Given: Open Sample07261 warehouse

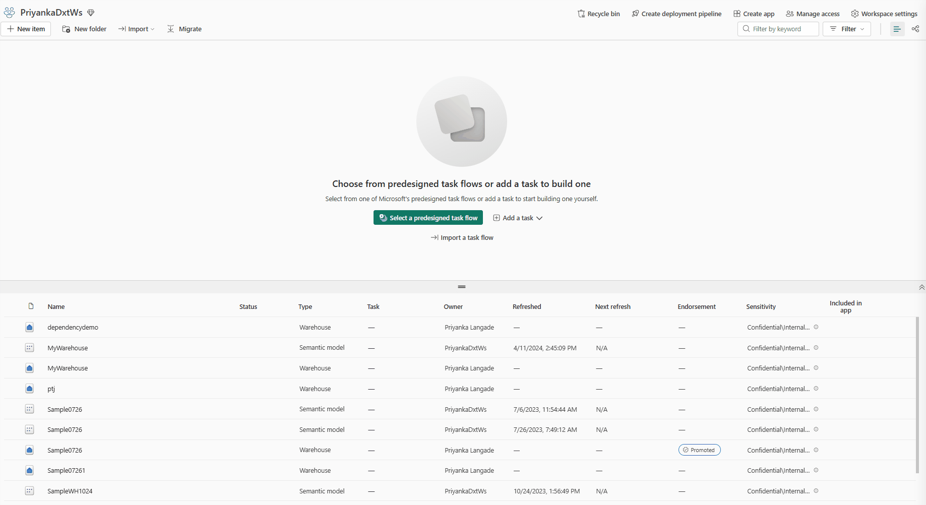Looking at the screenshot, I should coord(66,470).
